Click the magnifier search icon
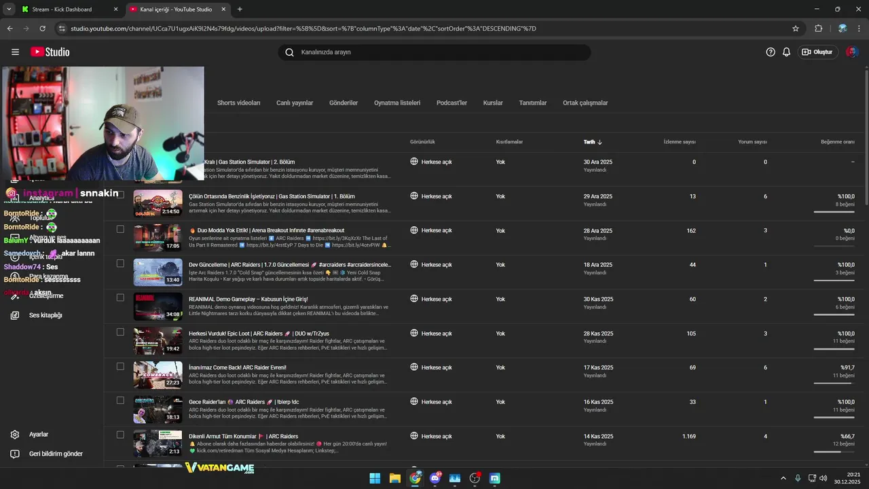This screenshot has width=869, height=489. point(289,52)
